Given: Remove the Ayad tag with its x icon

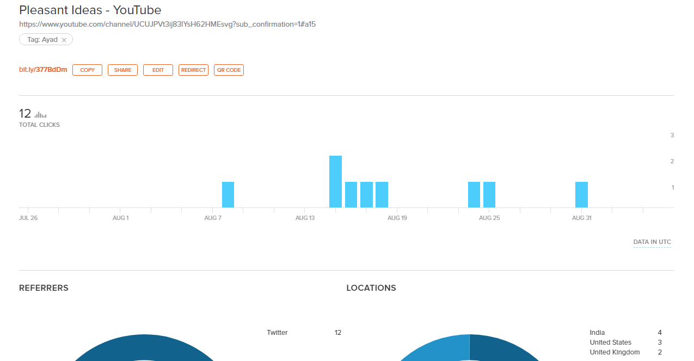Looking at the screenshot, I should [x=64, y=40].
